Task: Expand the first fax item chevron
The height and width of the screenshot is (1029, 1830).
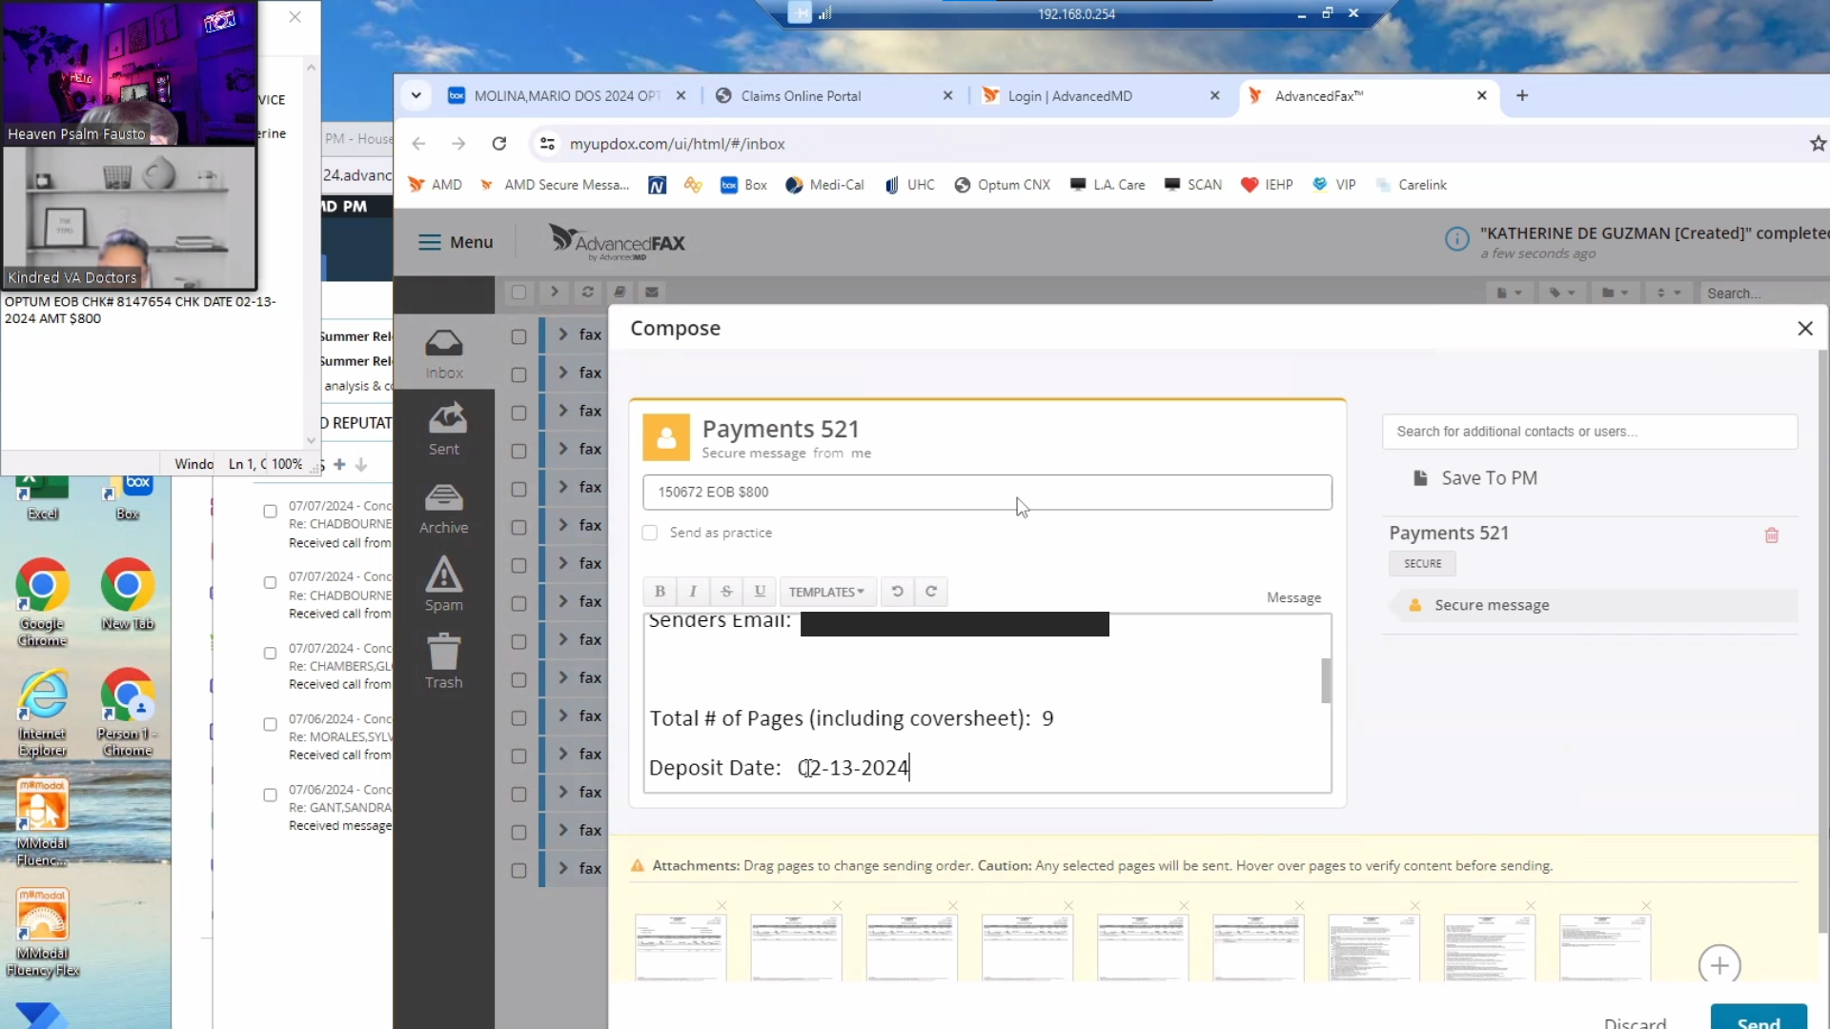Action: pyautogui.click(x=563, y=334)
